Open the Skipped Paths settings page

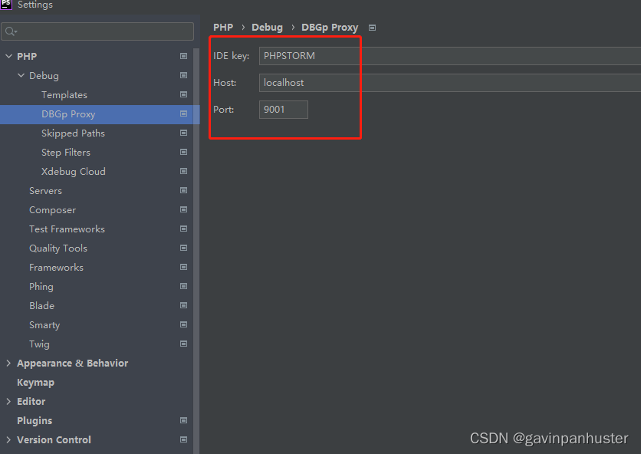(x=73, y=133)
